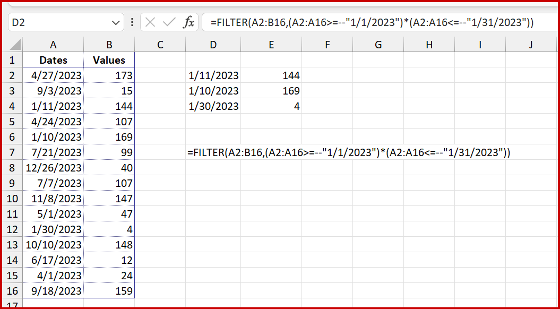Viewport: 560px width, 309px height.
Task: Select row 10 header
Action: [x=12, y=198]
